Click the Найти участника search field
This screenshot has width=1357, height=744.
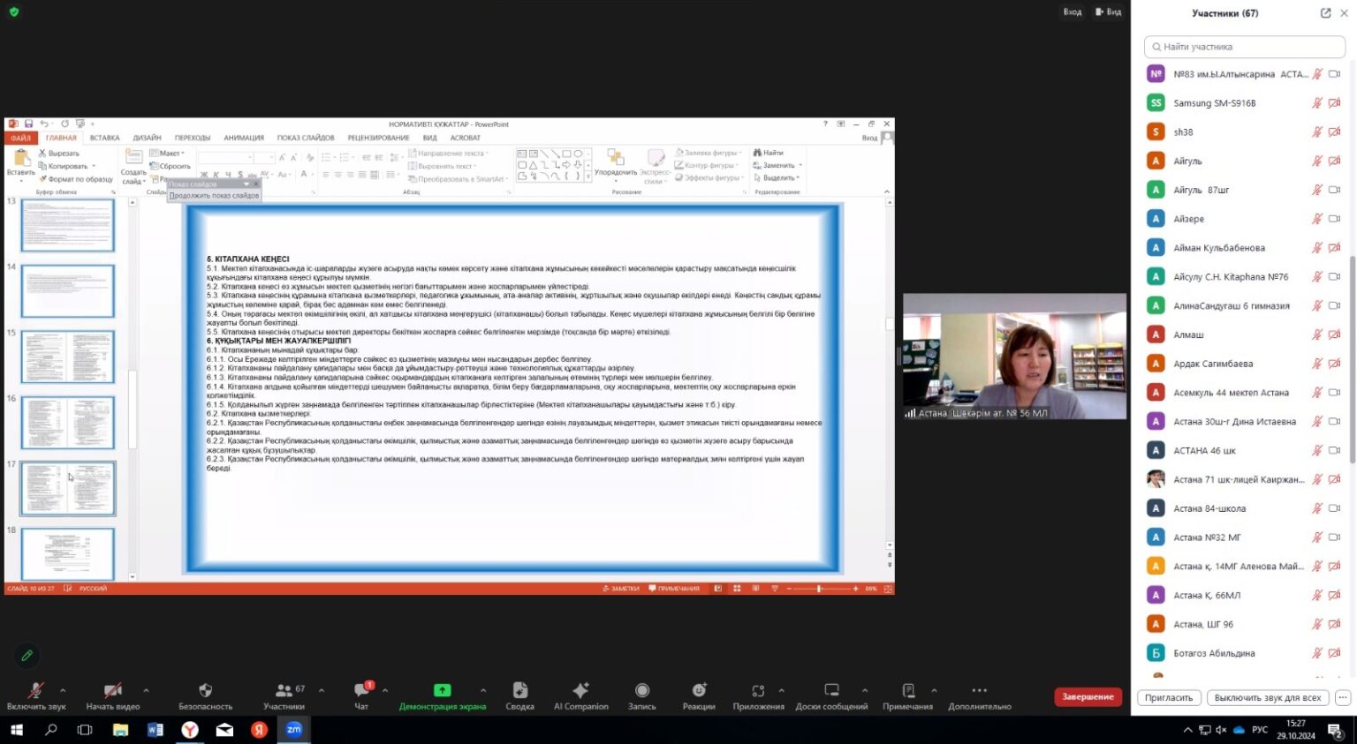pyautogui.click(x=1244, y=47)
